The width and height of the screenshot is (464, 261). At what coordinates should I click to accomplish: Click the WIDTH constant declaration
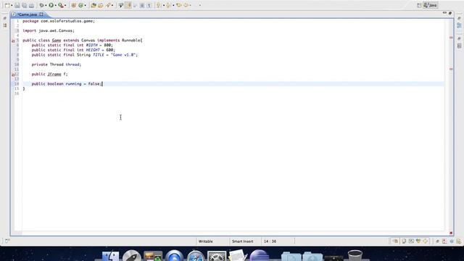pyautogui.click(x=72, y=45)
